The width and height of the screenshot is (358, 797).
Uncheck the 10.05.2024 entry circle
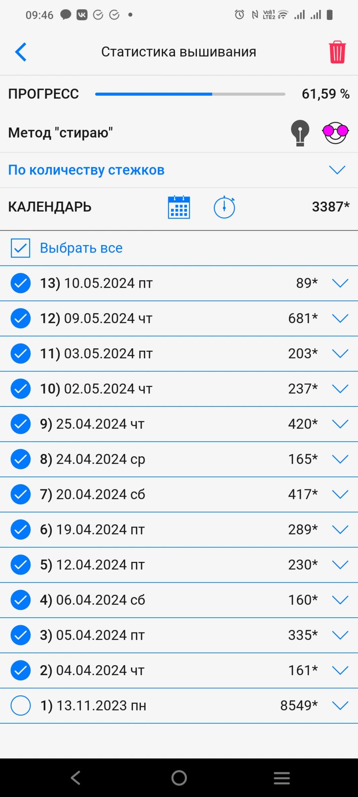point(21,283)
